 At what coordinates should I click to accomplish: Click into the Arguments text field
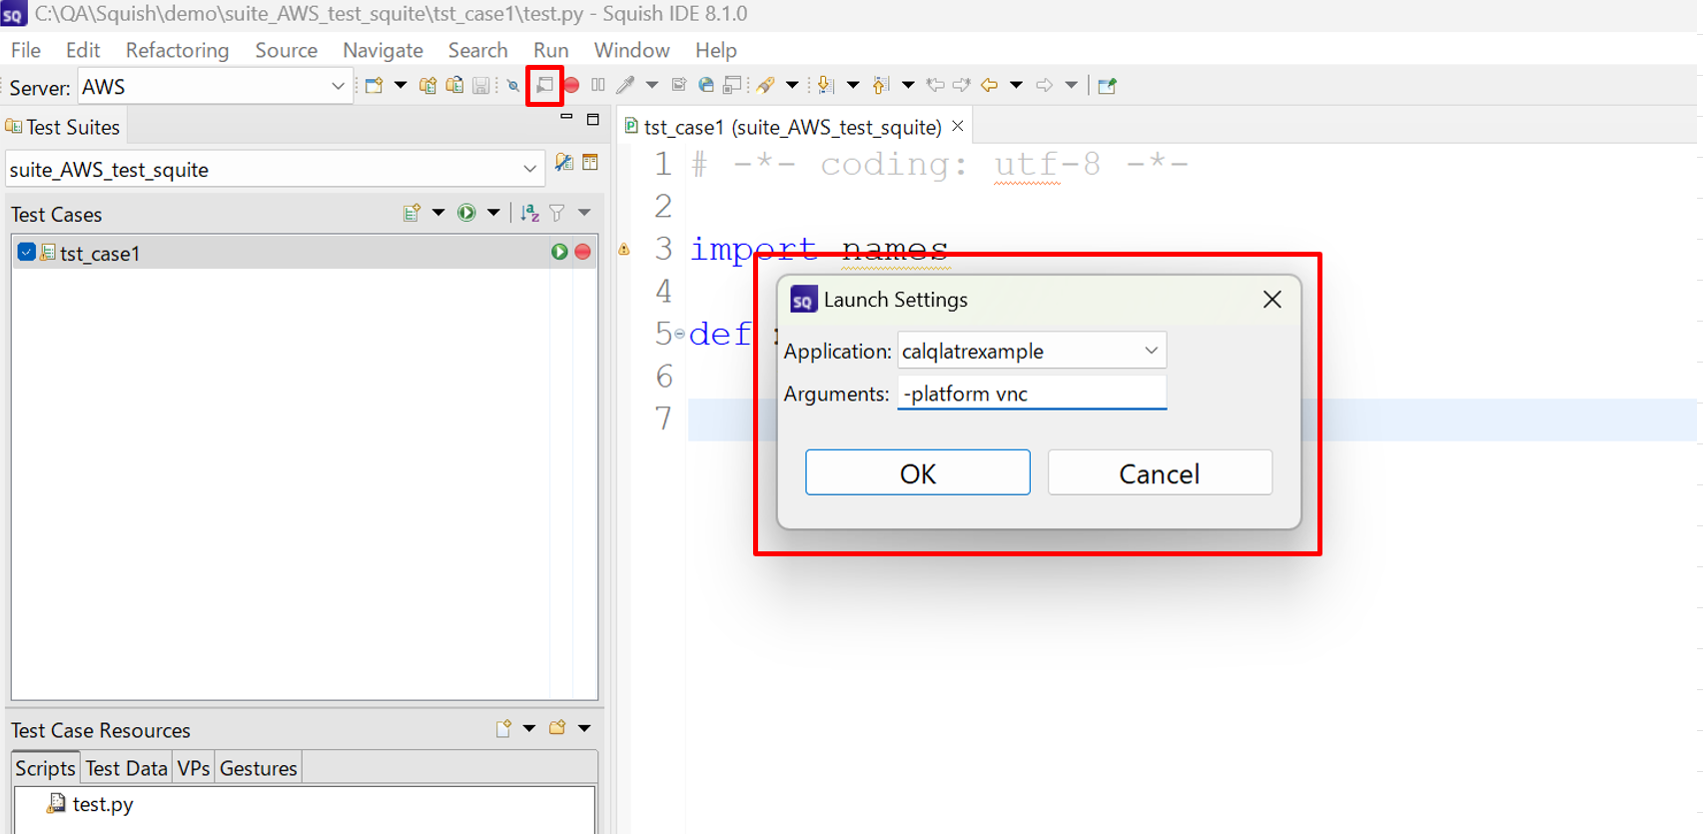(1031, 394)
